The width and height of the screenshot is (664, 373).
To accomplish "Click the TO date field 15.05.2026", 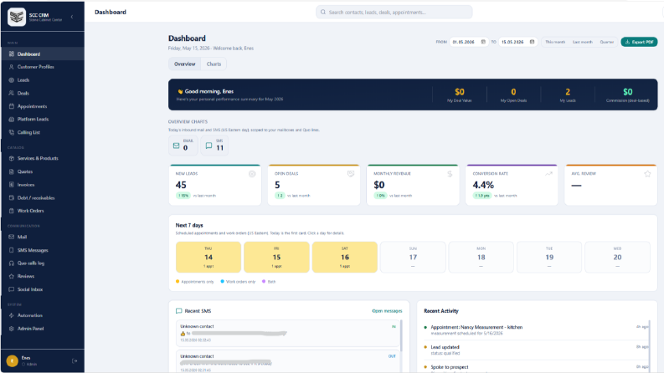I will tap(518, 42).
